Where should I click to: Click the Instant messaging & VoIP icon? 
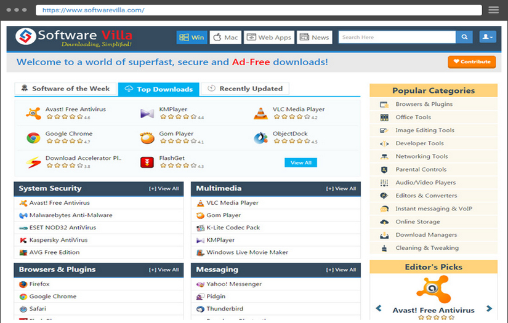pyautogui.click(x=384, y=209)
